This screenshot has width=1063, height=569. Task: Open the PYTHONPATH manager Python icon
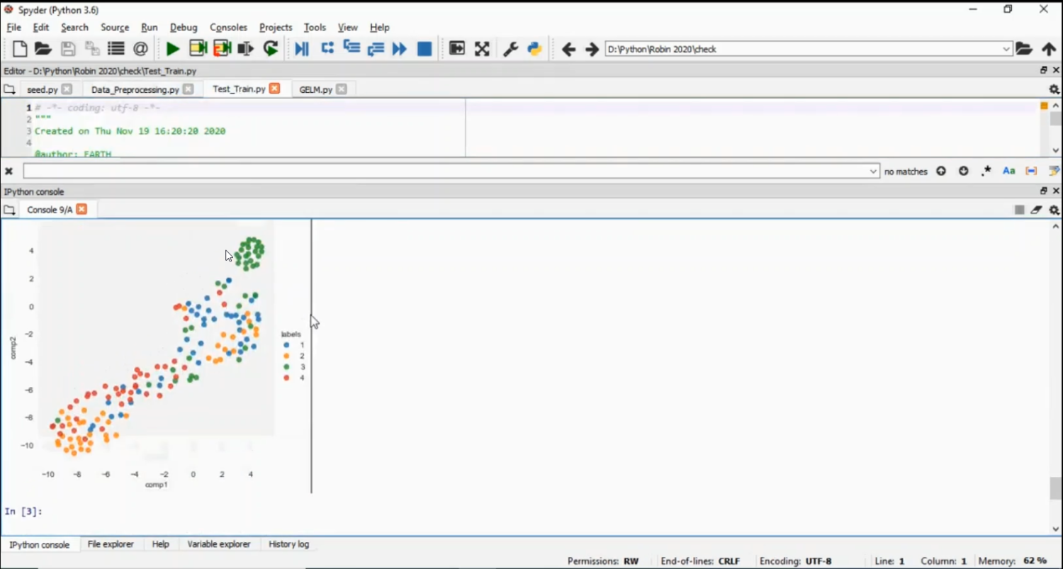[534, 49]
